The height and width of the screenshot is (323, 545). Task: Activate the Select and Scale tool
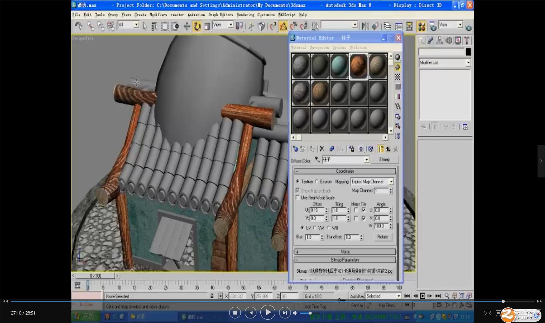[207, 26]
